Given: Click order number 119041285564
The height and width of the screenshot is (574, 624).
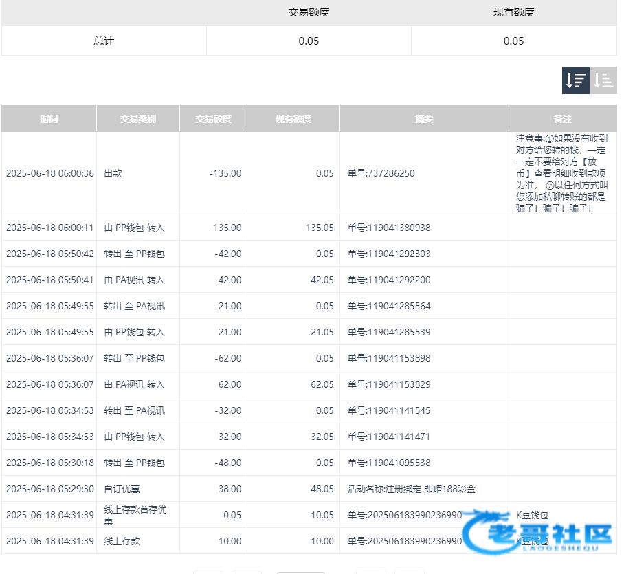Looking at the screenshot, I should coord(389,306).
